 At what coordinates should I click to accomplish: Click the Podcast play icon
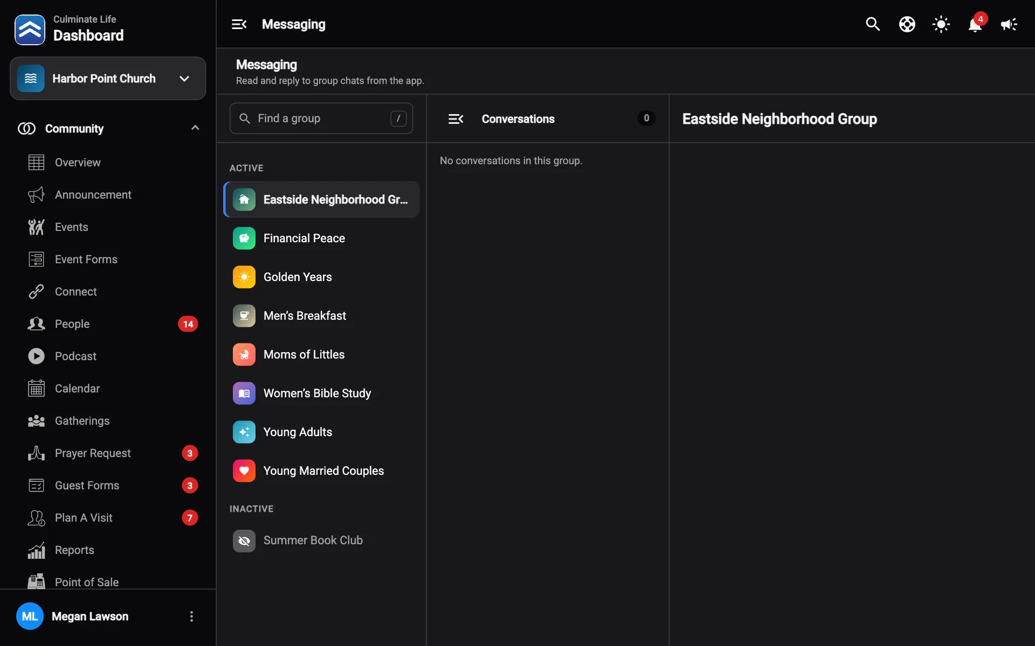36,356
